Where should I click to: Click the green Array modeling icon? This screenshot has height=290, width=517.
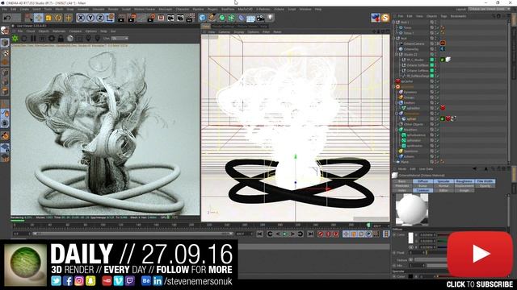point(232,18)
